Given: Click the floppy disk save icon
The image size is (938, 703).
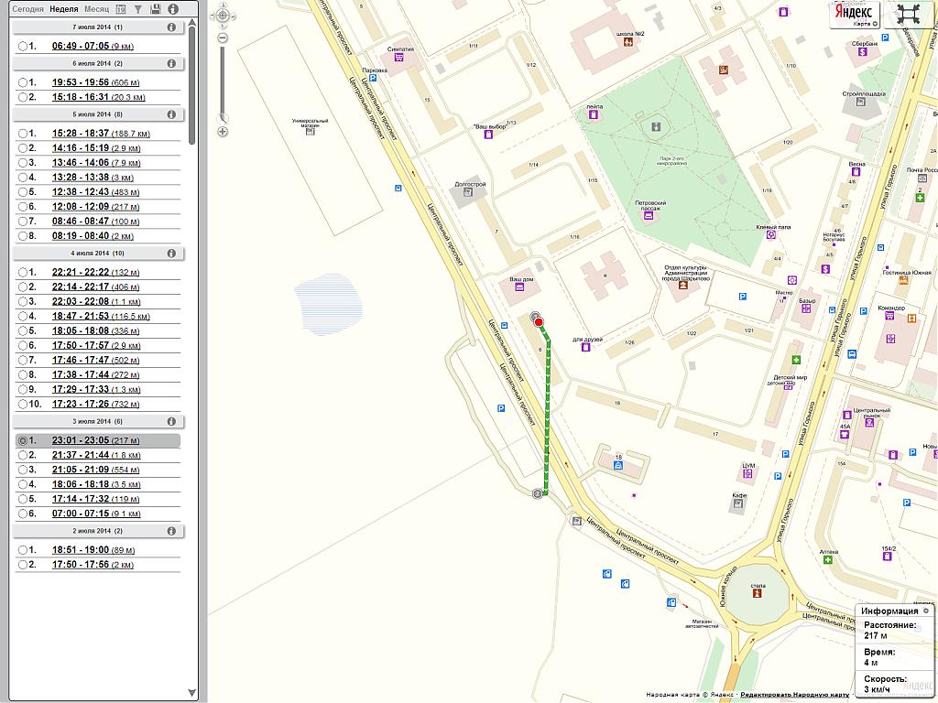Looking at the screenshot, I should [156, 9].
